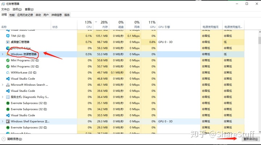Sort by the 11% GPU column header
261x145 pixels.
pos(149,25)
